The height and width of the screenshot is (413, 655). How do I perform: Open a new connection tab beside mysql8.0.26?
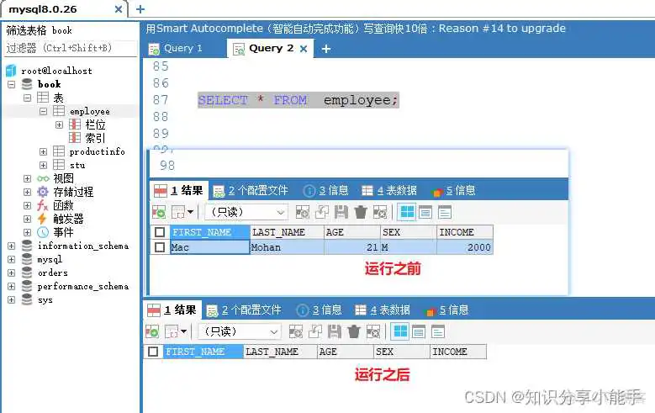pos(140,9)
